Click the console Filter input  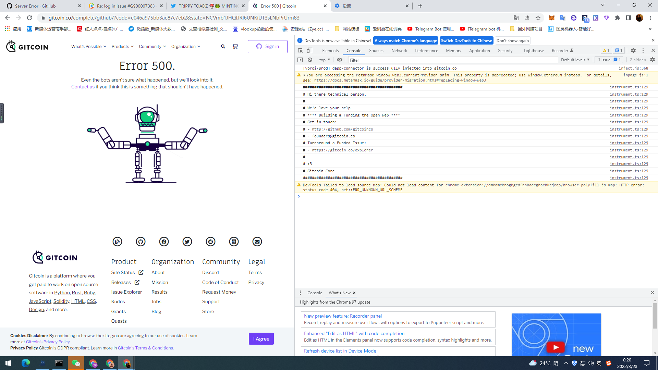(453, 60)
